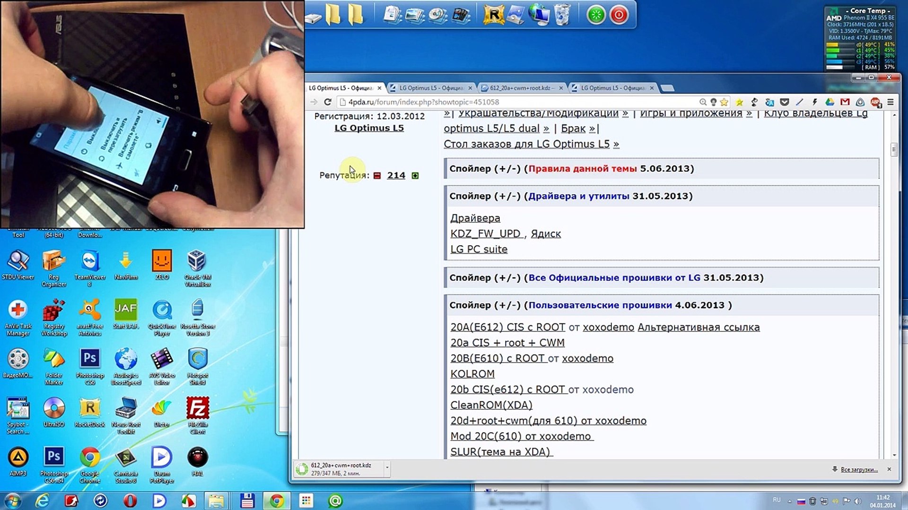Click the Pocket extension icon

click(785, 102)
